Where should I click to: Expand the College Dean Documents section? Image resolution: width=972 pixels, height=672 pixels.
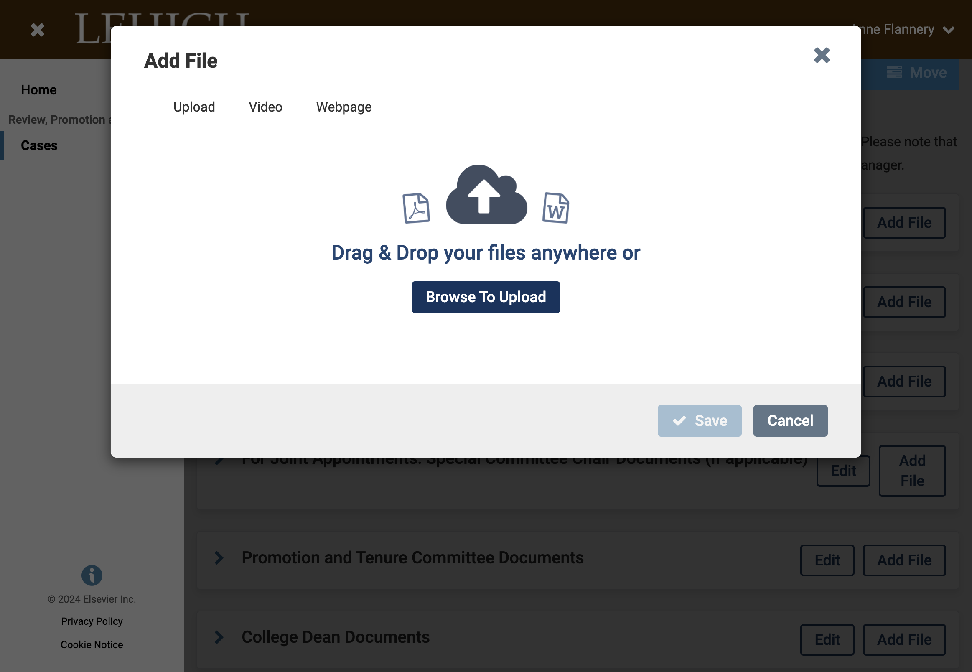coord(219,637)
